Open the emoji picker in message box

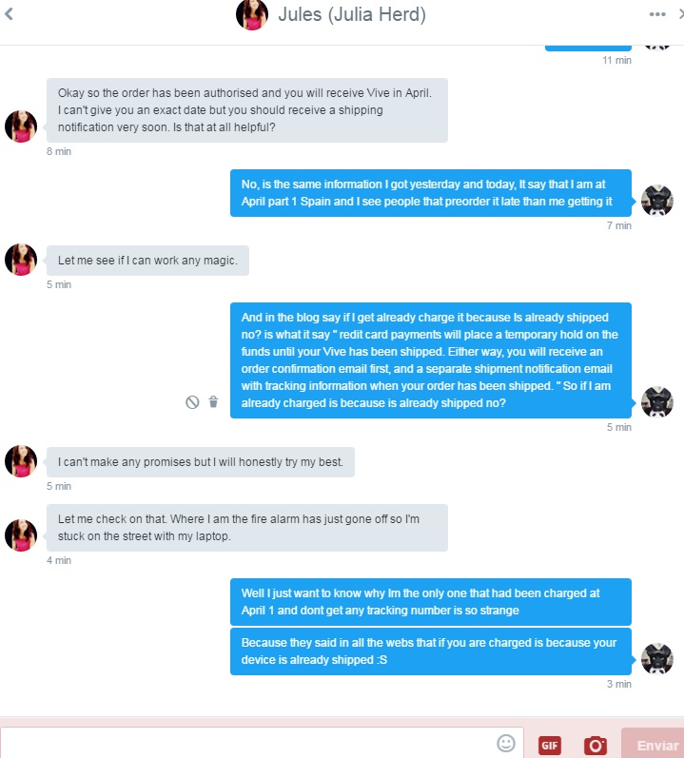coord(506,743)
